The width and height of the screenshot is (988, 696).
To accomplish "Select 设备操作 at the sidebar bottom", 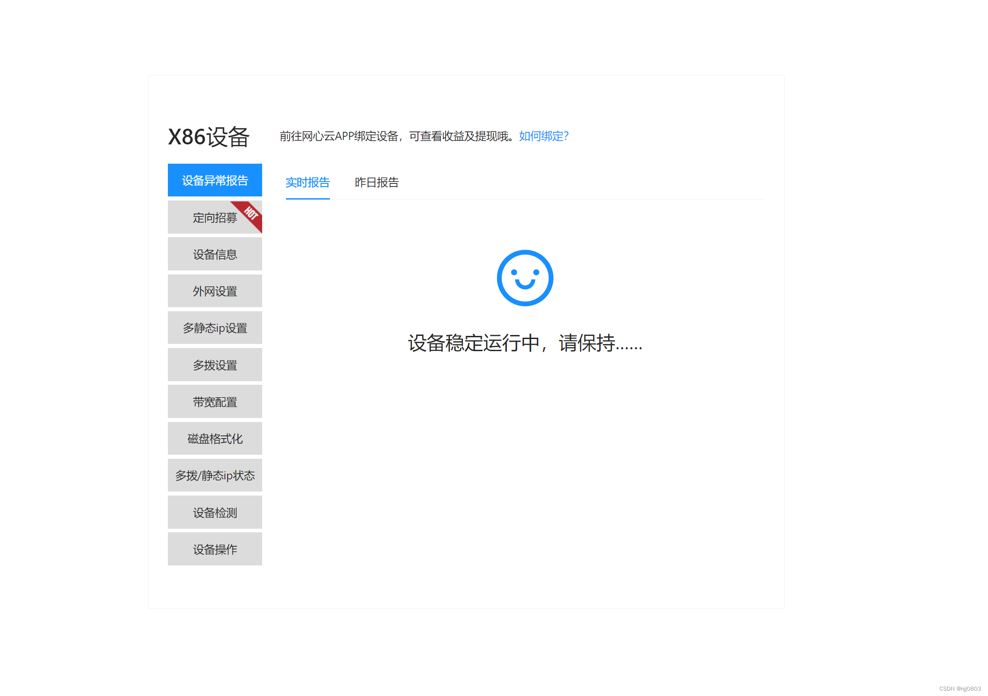I will tap(215, 549).
